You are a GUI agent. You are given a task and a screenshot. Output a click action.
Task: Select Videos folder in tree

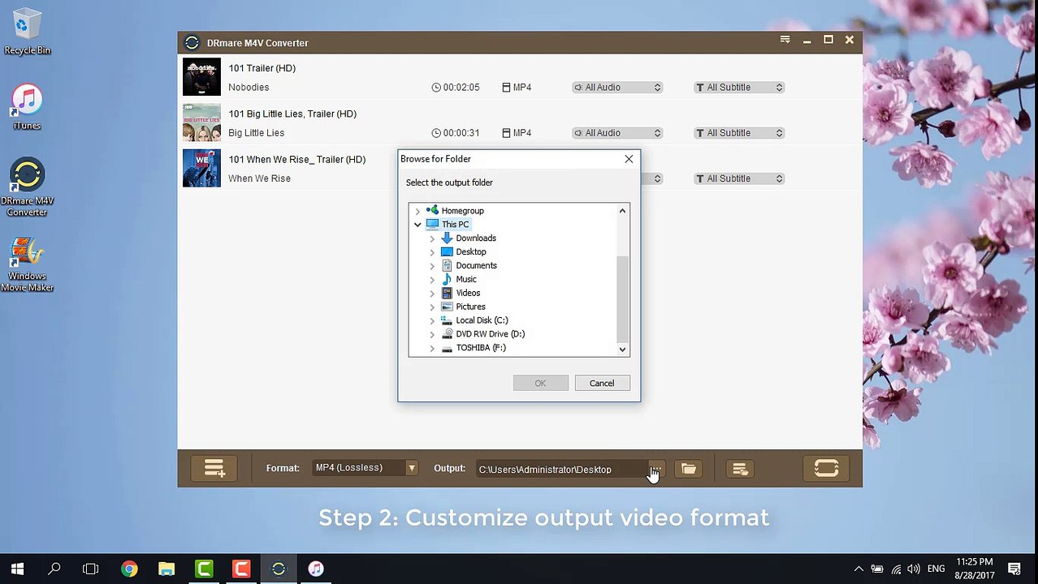pos(468,293)
